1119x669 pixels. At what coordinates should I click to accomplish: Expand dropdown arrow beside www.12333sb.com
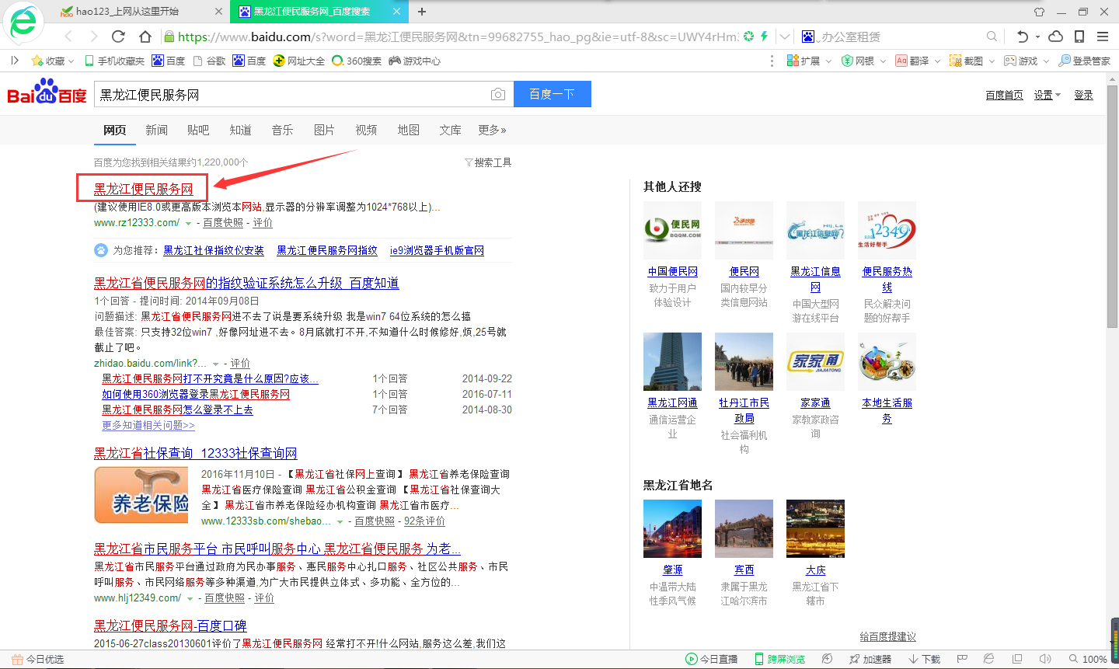tap(340, 521)
